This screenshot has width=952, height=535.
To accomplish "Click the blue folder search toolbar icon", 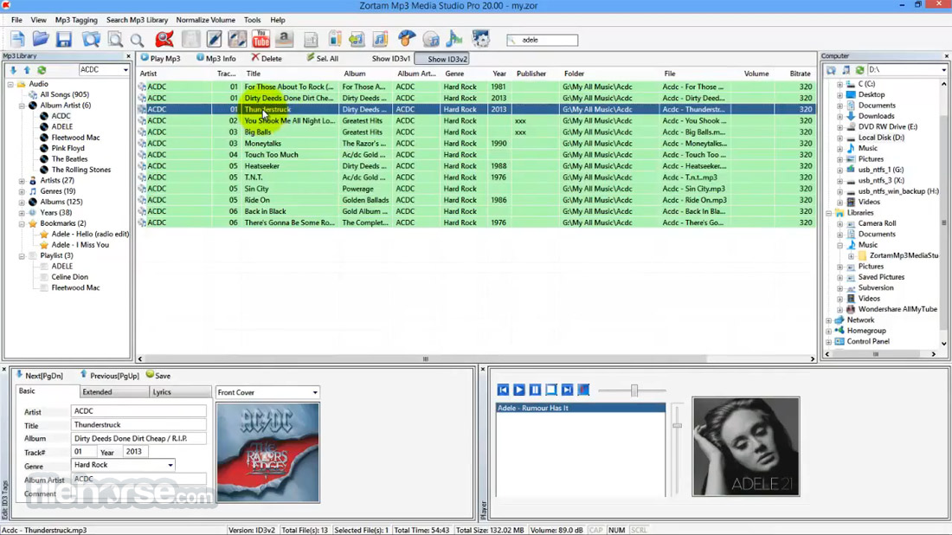I will (91, 40).
